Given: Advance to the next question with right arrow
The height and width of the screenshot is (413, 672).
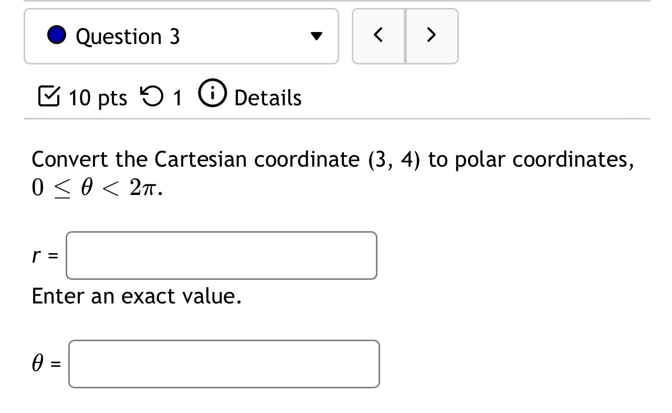Looking at the screenshot, I should coord(432,36).
